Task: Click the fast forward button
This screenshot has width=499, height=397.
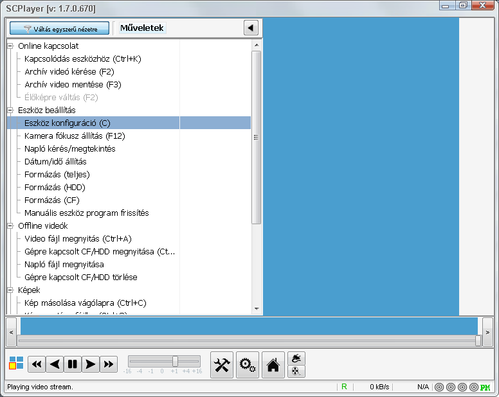Action: pos(109,364)
